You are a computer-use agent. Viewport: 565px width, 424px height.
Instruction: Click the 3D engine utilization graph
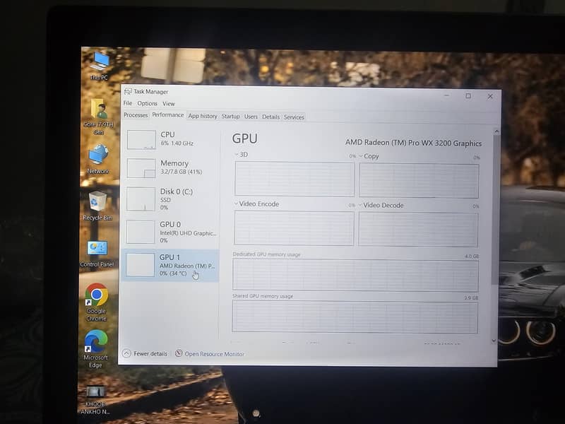295,179
